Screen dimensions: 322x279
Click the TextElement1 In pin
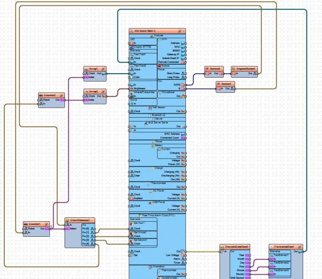click(269, 259)
